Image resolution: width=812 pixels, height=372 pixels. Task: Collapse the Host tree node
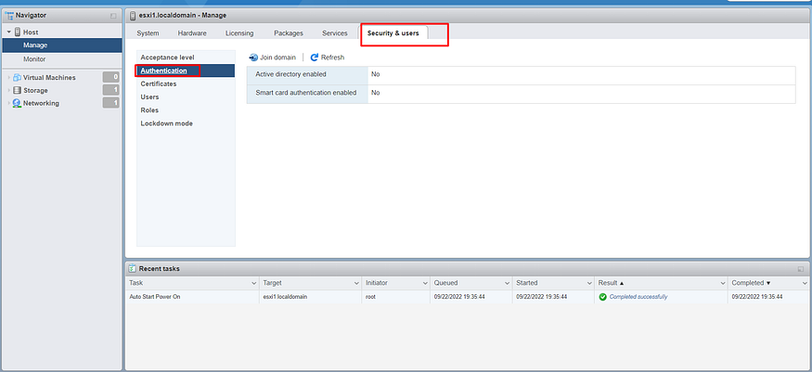8,32
